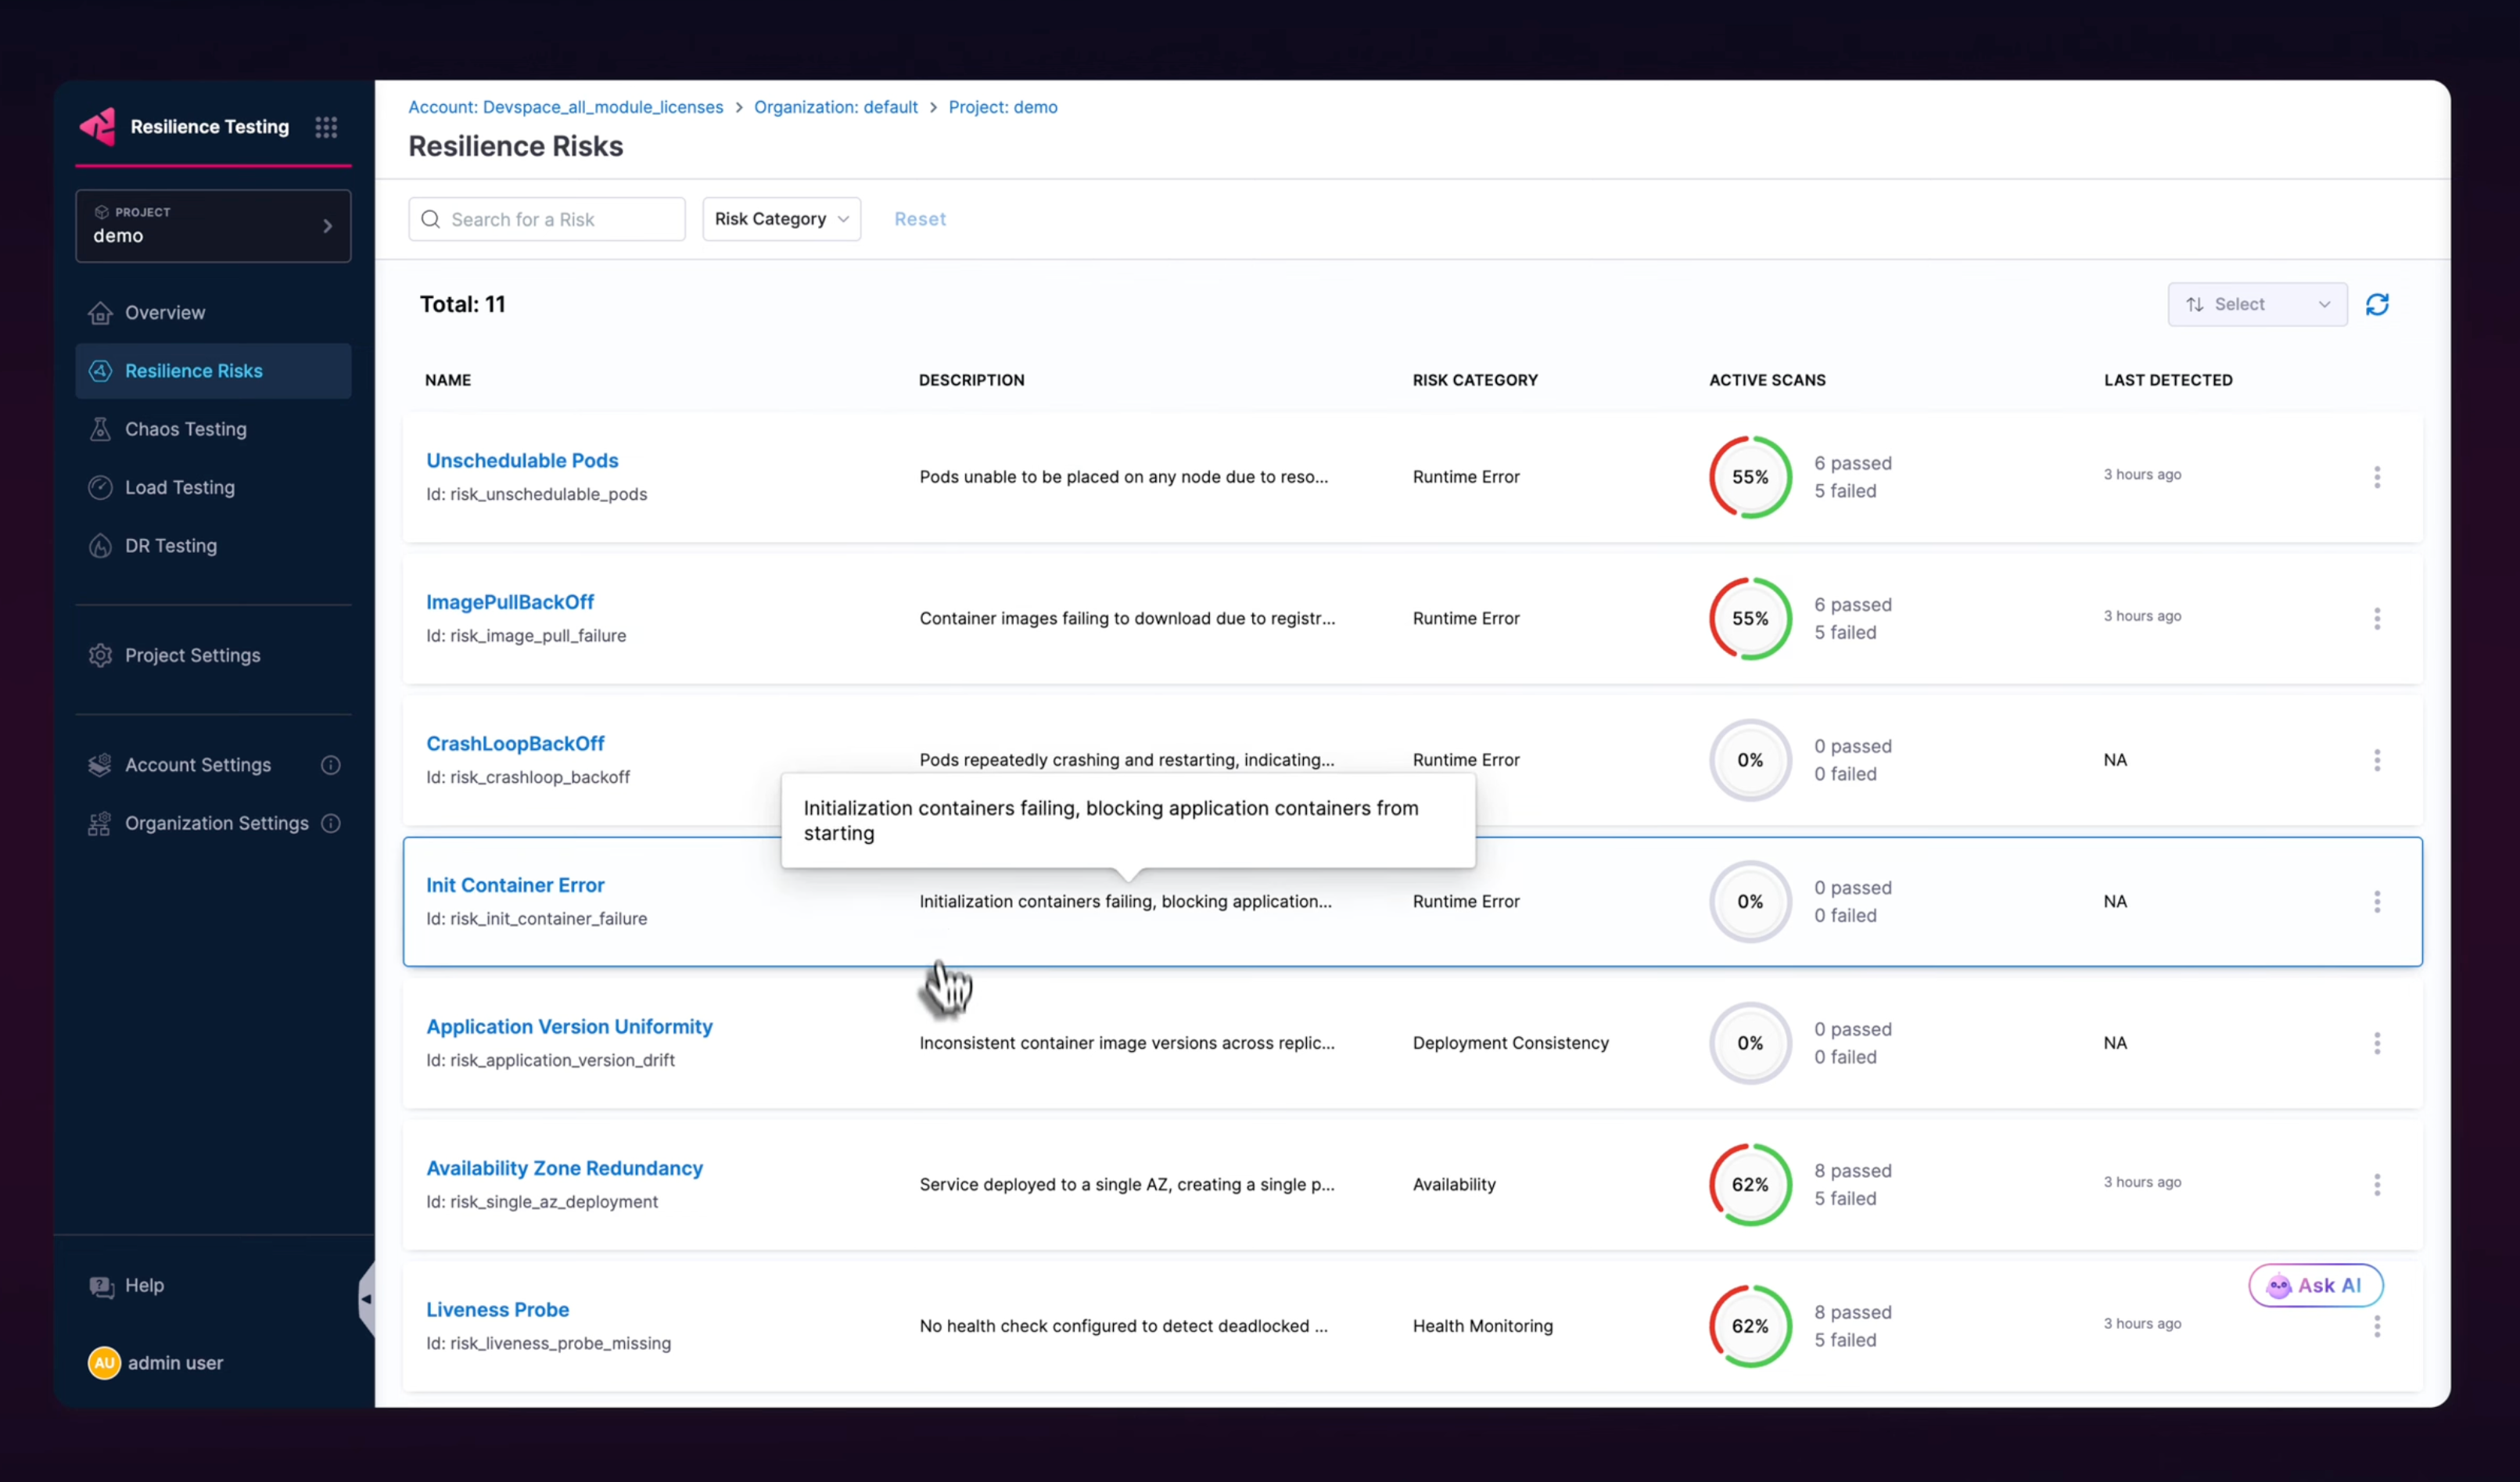Click the Project: demo breadcrumb
Image resolution: width=2520 pixels, height=1482 pixels.
point(1002,107)
